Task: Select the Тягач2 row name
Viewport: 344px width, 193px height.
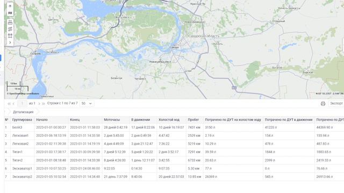Action: pos(17,160)
